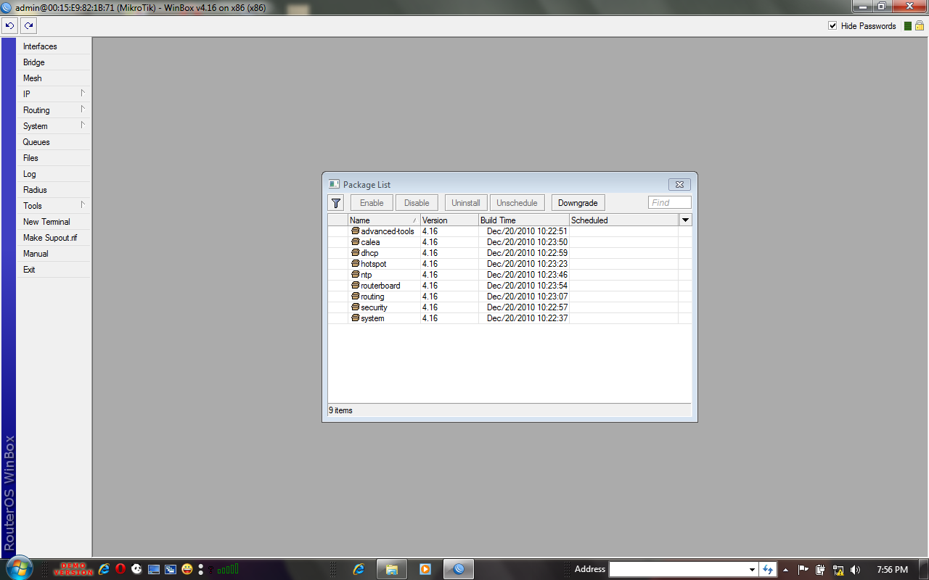The height and width of the screenshot is (580, 929).
Task: Open the Bridge menu
Action: 54,62
